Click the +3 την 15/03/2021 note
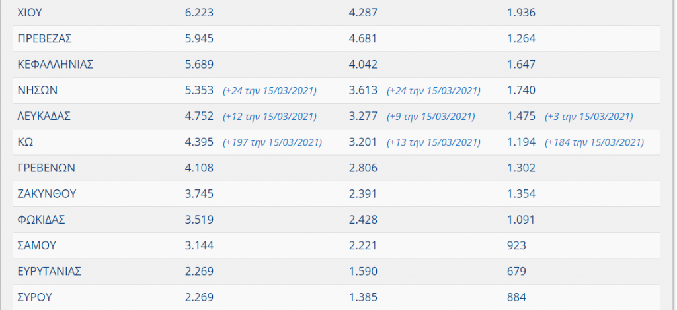Image resolution: width=677 pixels, height=310 pixels. tap(589, 117)
